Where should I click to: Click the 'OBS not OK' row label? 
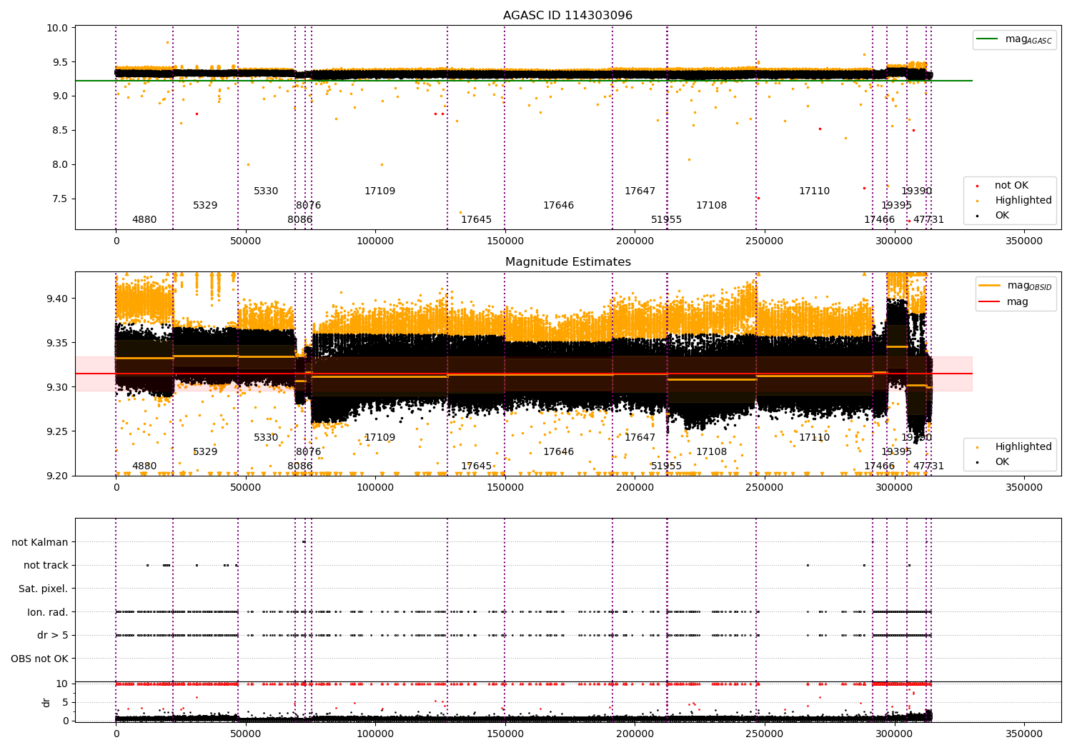coord(39,659)
